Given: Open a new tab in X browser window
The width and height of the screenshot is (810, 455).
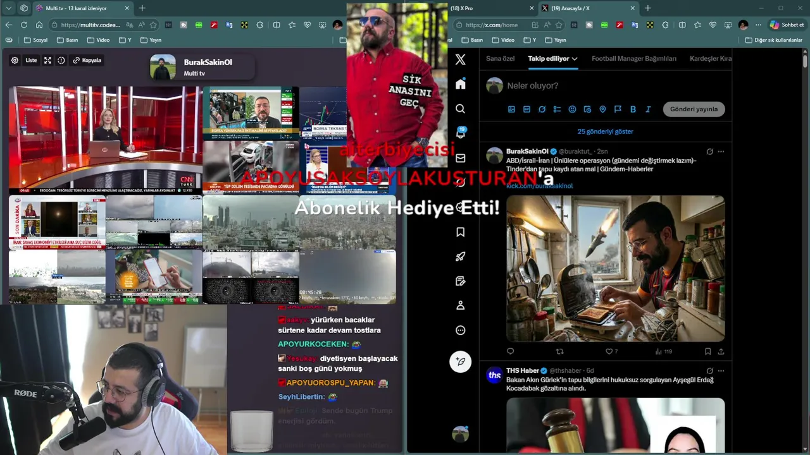Looking at the screenshot, I should coord(647,8).
